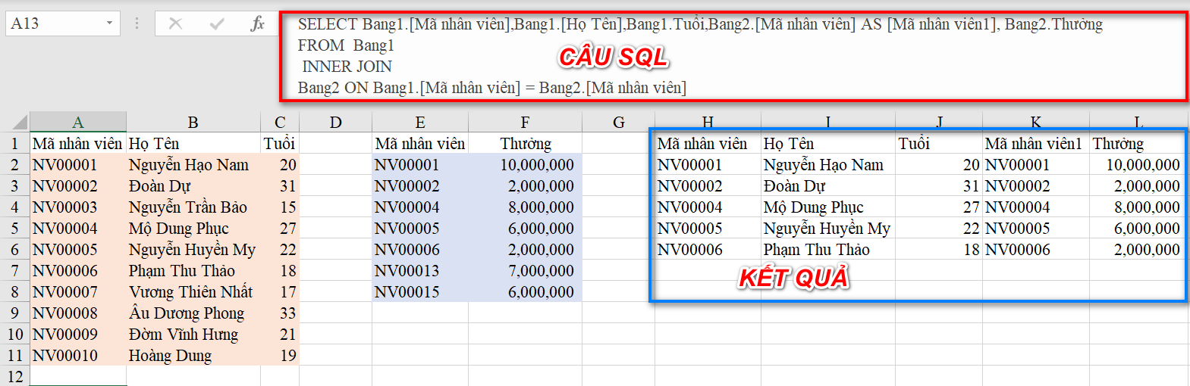1190x386 pixels.
Task: Select result age cell 27 in column J
Action: pyautogui.click(x=939, y=207)
